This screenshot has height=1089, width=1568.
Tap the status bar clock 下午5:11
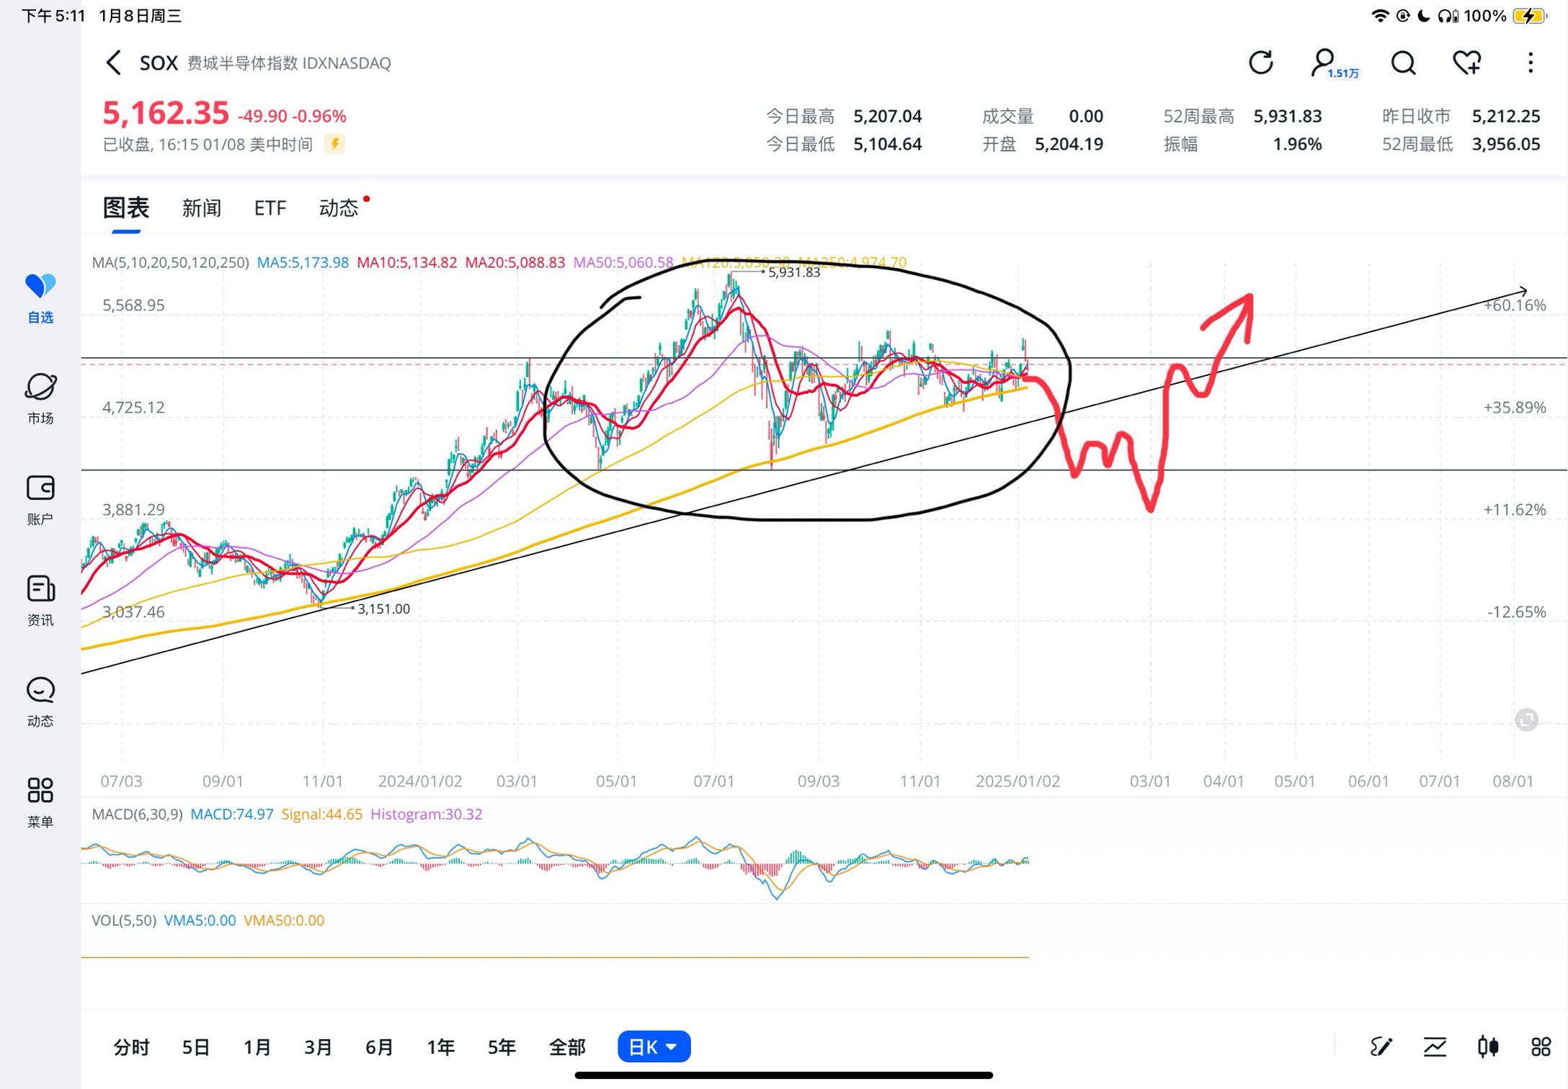tap(53, 16)
